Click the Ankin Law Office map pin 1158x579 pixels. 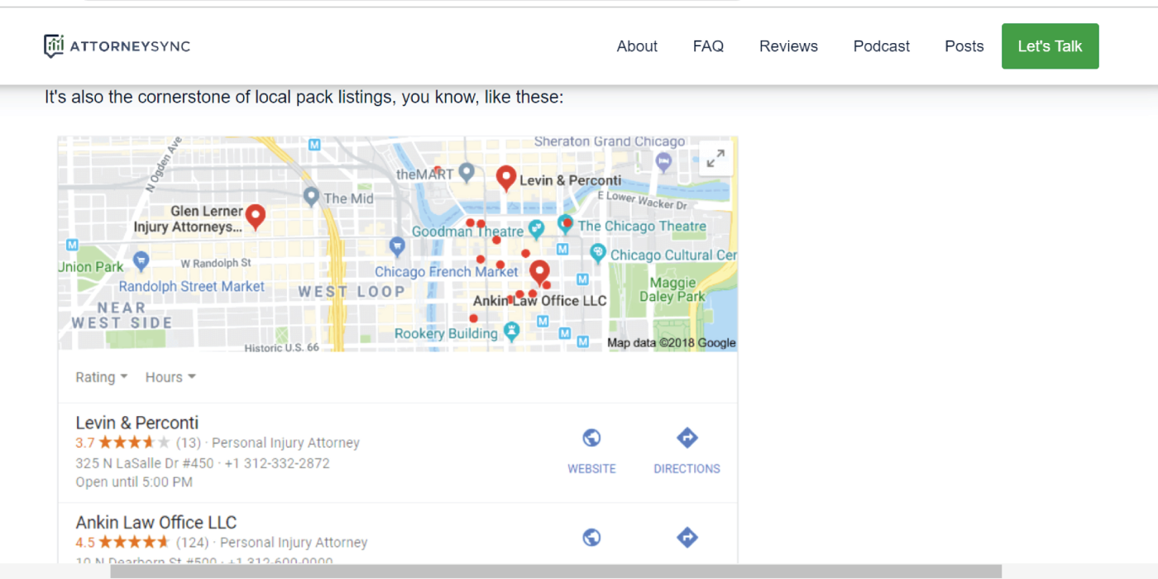pyautogui.click(x=539, y=272)
